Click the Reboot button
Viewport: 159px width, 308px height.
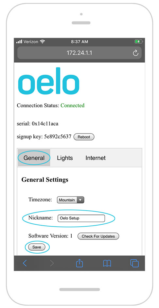tap(84, 137)
